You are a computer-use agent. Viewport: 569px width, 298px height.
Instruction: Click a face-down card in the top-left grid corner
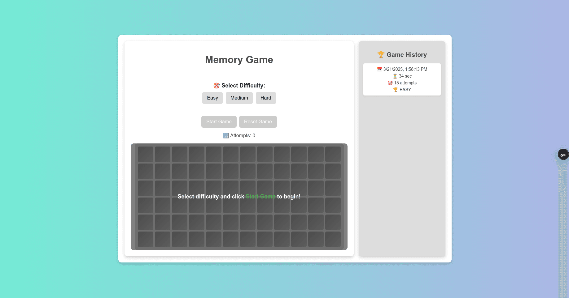145,154
